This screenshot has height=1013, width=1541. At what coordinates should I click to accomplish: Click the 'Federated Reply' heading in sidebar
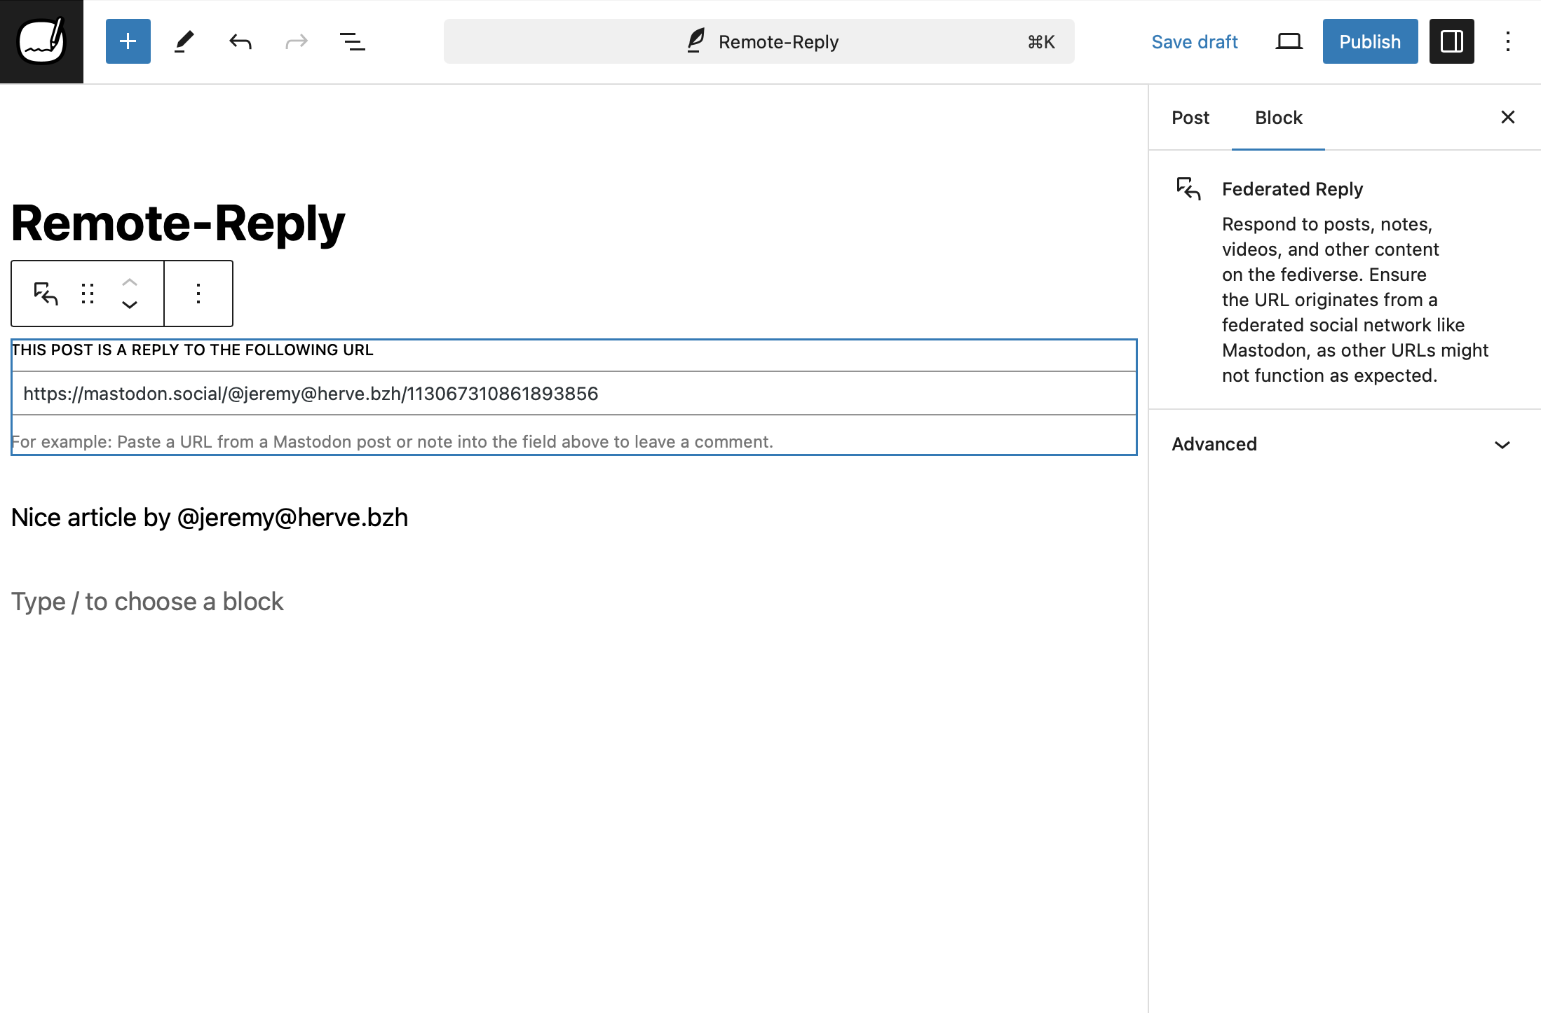tap(1292, 189)
